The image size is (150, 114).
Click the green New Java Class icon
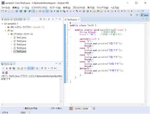(x=88, y=11)
